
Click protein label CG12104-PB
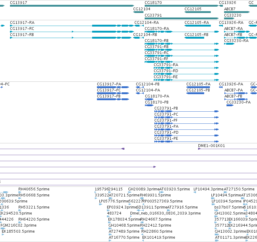pos(148,84)
